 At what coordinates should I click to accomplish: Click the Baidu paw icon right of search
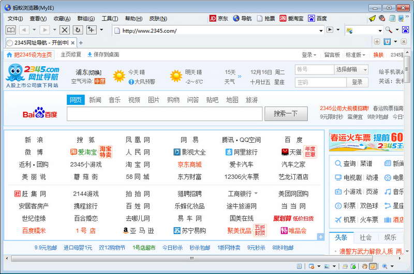click(x=406, y=30)
